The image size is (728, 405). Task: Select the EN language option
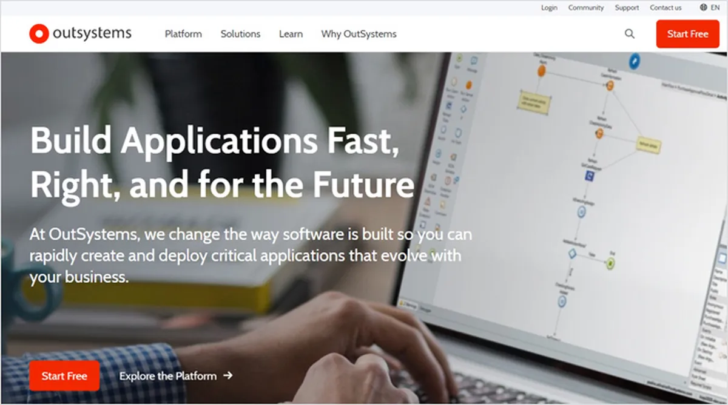[x=715, y=8]
